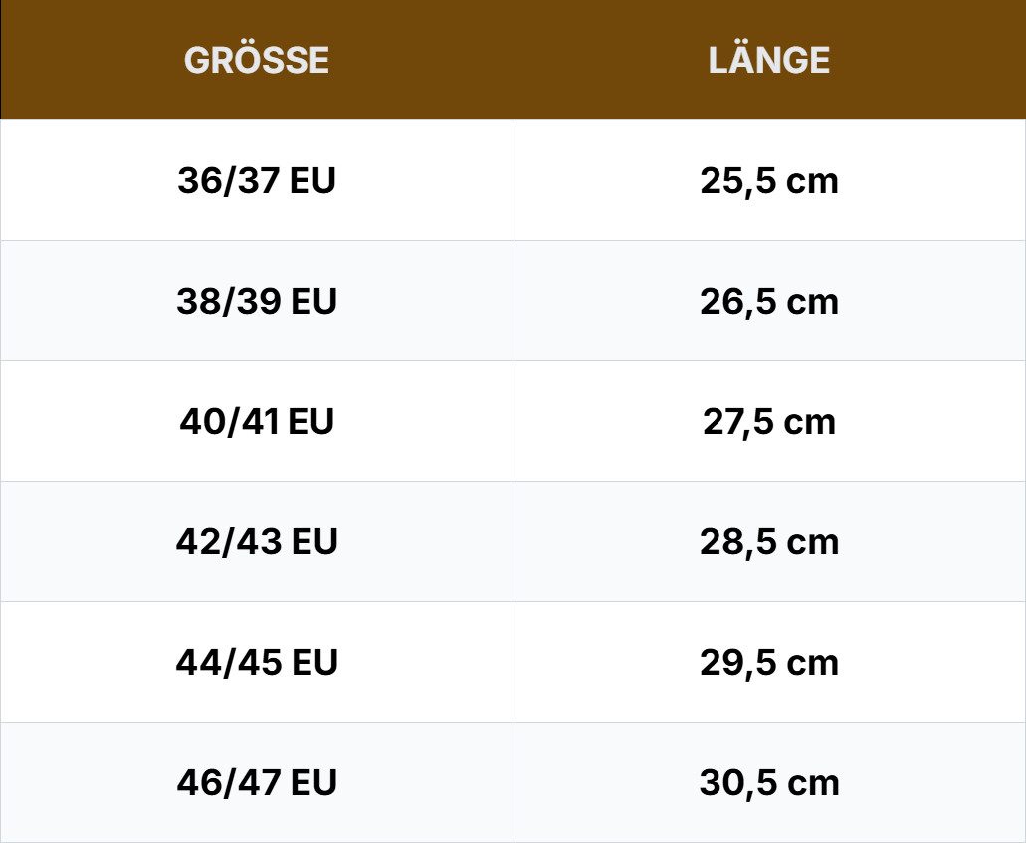Click the 30,5 cm length value
This screenshot has height=843, width=1026.
coord(769,783)
